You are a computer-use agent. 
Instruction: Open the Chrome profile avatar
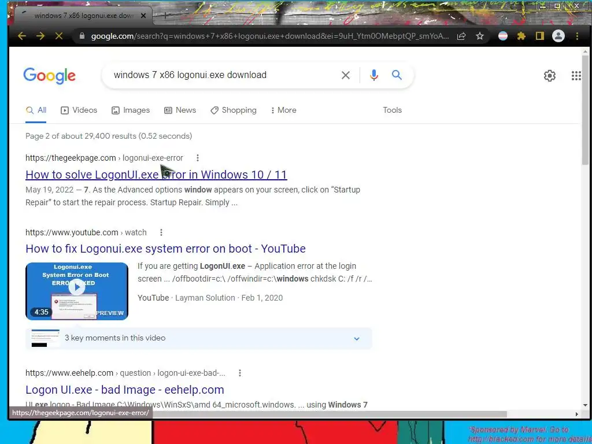[x=558, y=36]
